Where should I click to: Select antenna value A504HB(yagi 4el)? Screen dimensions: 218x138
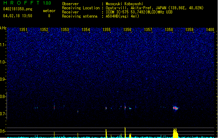click(122, 16)
